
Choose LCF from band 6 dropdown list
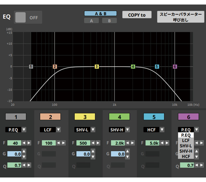186,141
